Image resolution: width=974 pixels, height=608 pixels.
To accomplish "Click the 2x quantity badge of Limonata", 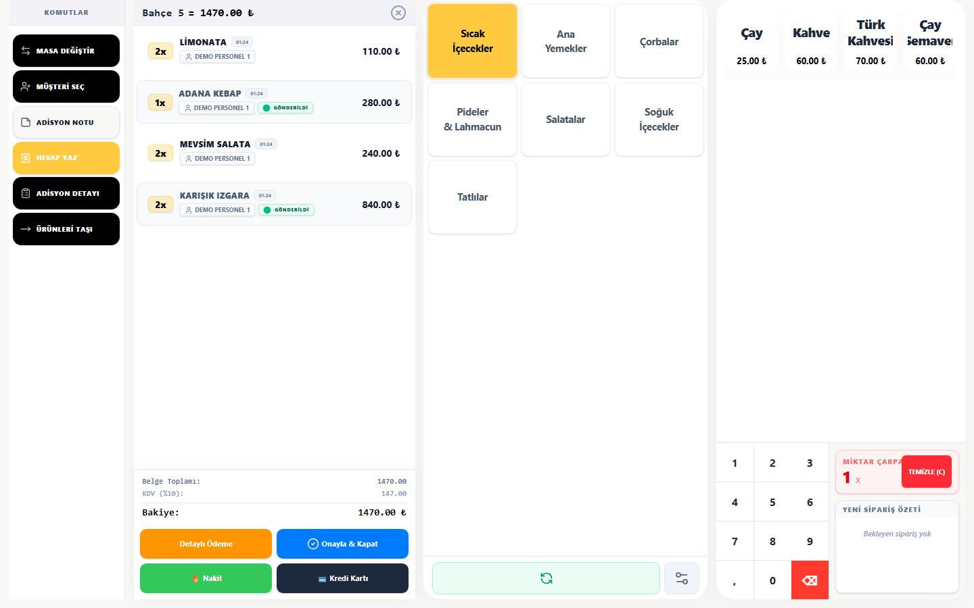I will coord(160,51).
